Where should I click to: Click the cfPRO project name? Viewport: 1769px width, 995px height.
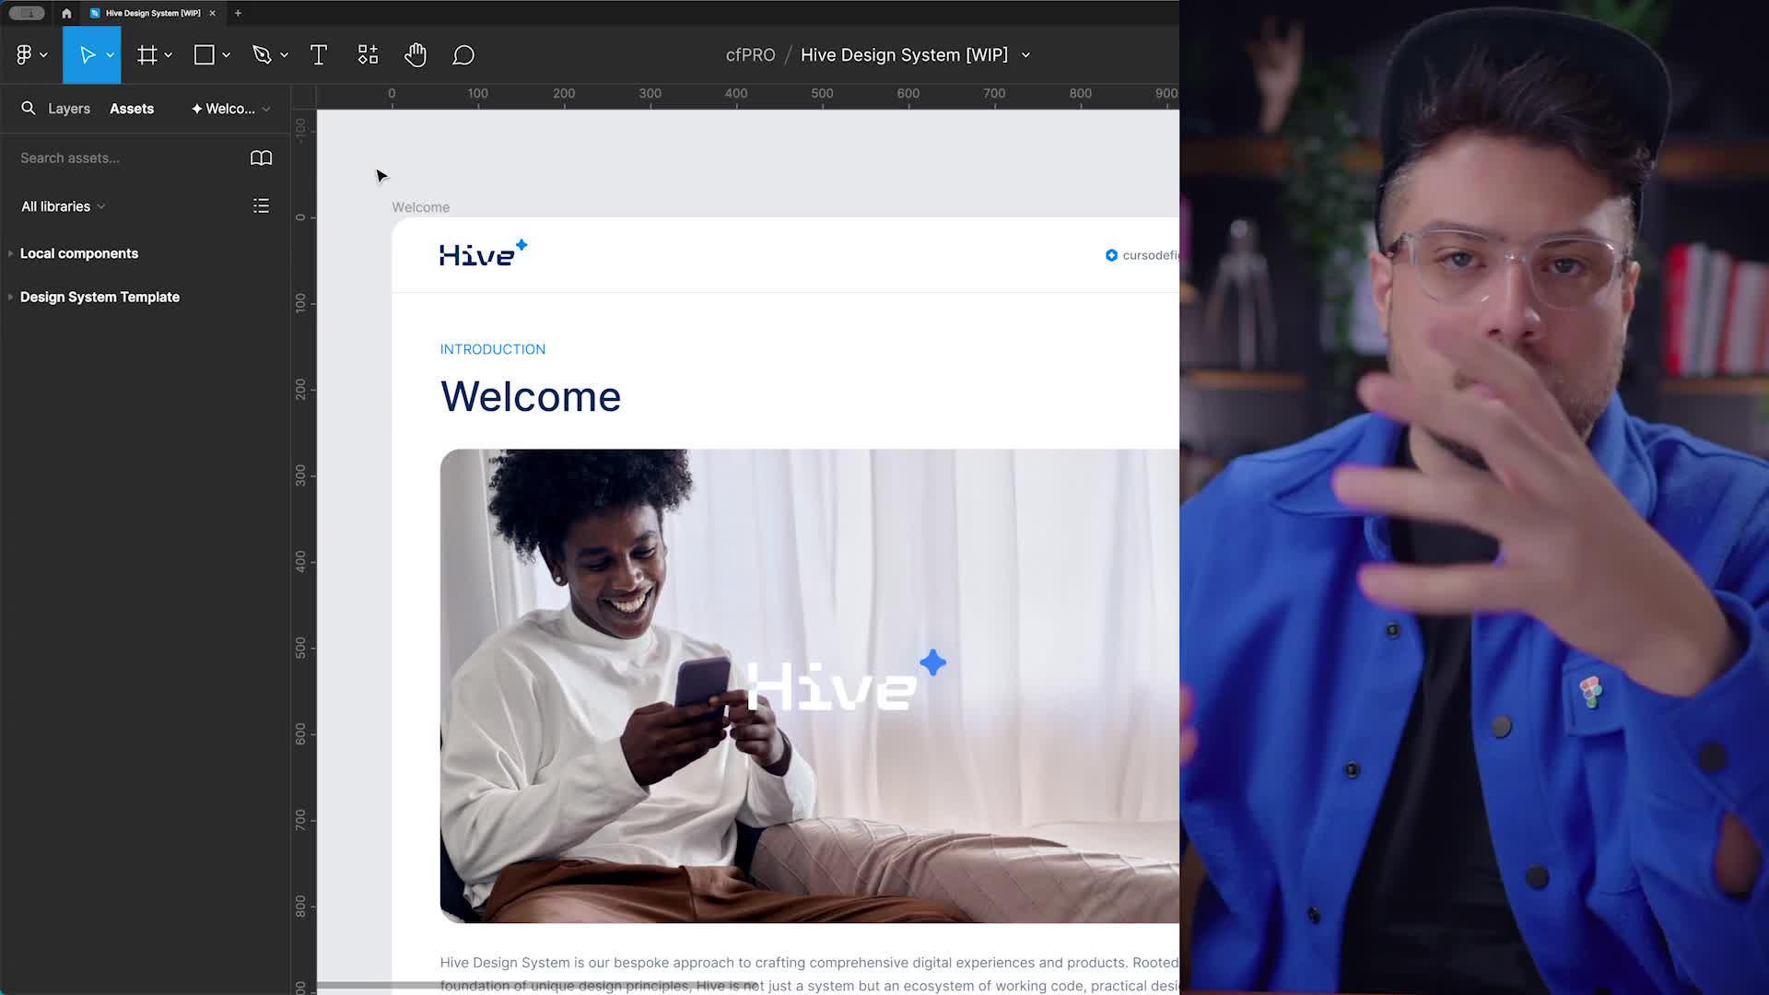coord(750,55)
